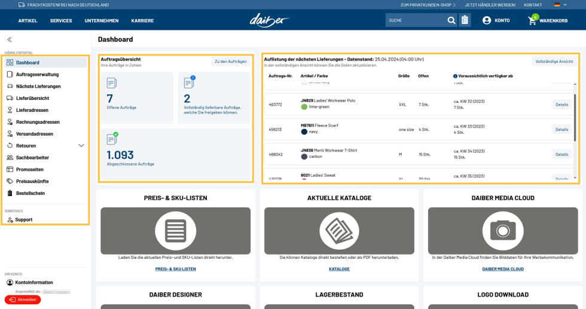Click the red Abmelden button
This screenshot has height=309, width=586.
coord(23,299)
